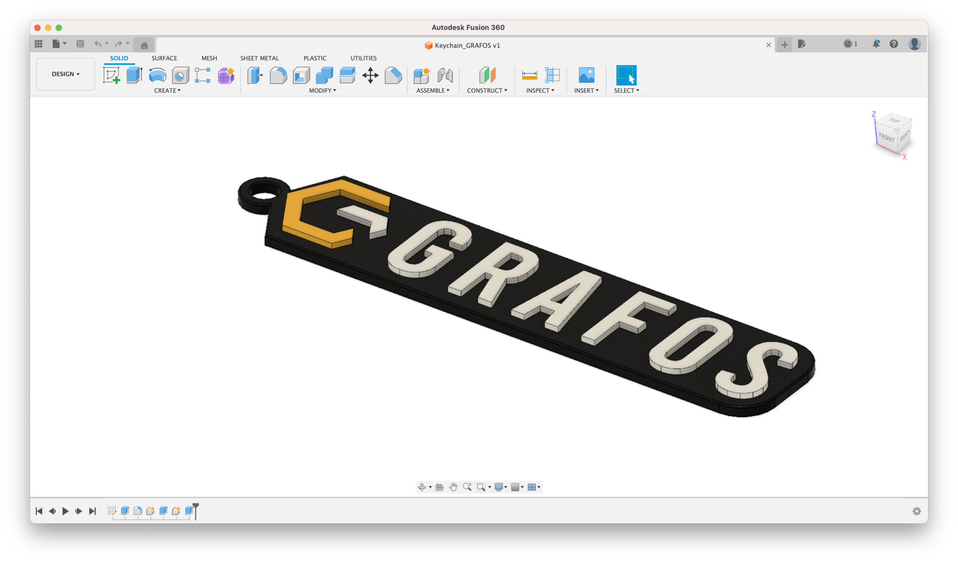Image resolution: width=958 pixels, height=563 pixels.
Task: Activate the Zoom magnifier tool
Action: click(x=467, y=487)
